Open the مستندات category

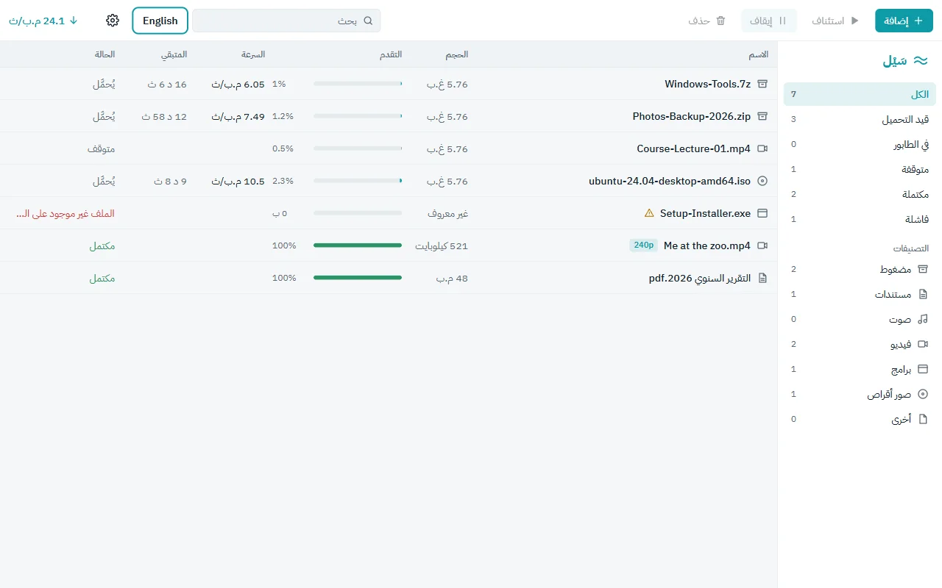click(x=860, y=294)
